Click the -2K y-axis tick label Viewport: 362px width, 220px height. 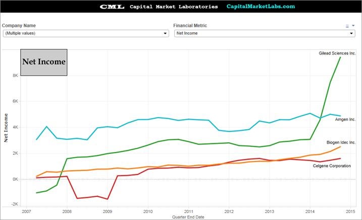[x=15, y=204]
